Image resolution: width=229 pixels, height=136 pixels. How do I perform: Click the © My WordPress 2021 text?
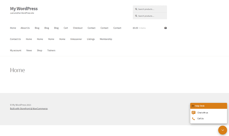point(21,105)
